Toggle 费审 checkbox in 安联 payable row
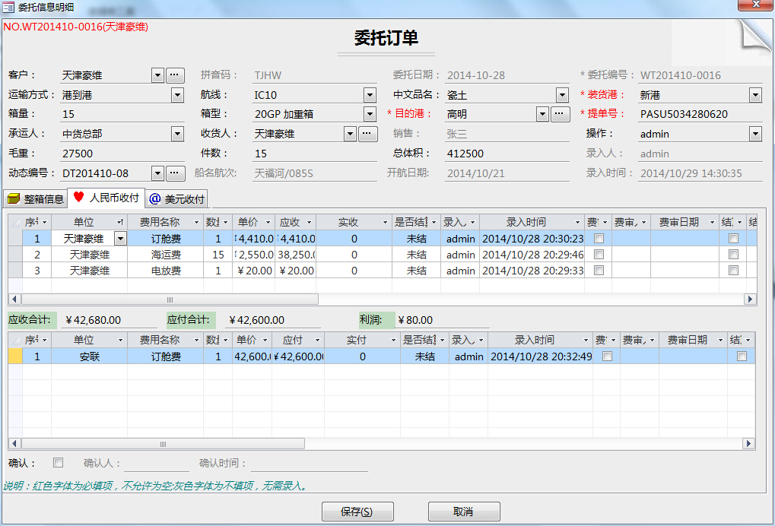 click(x=608, y=356)
